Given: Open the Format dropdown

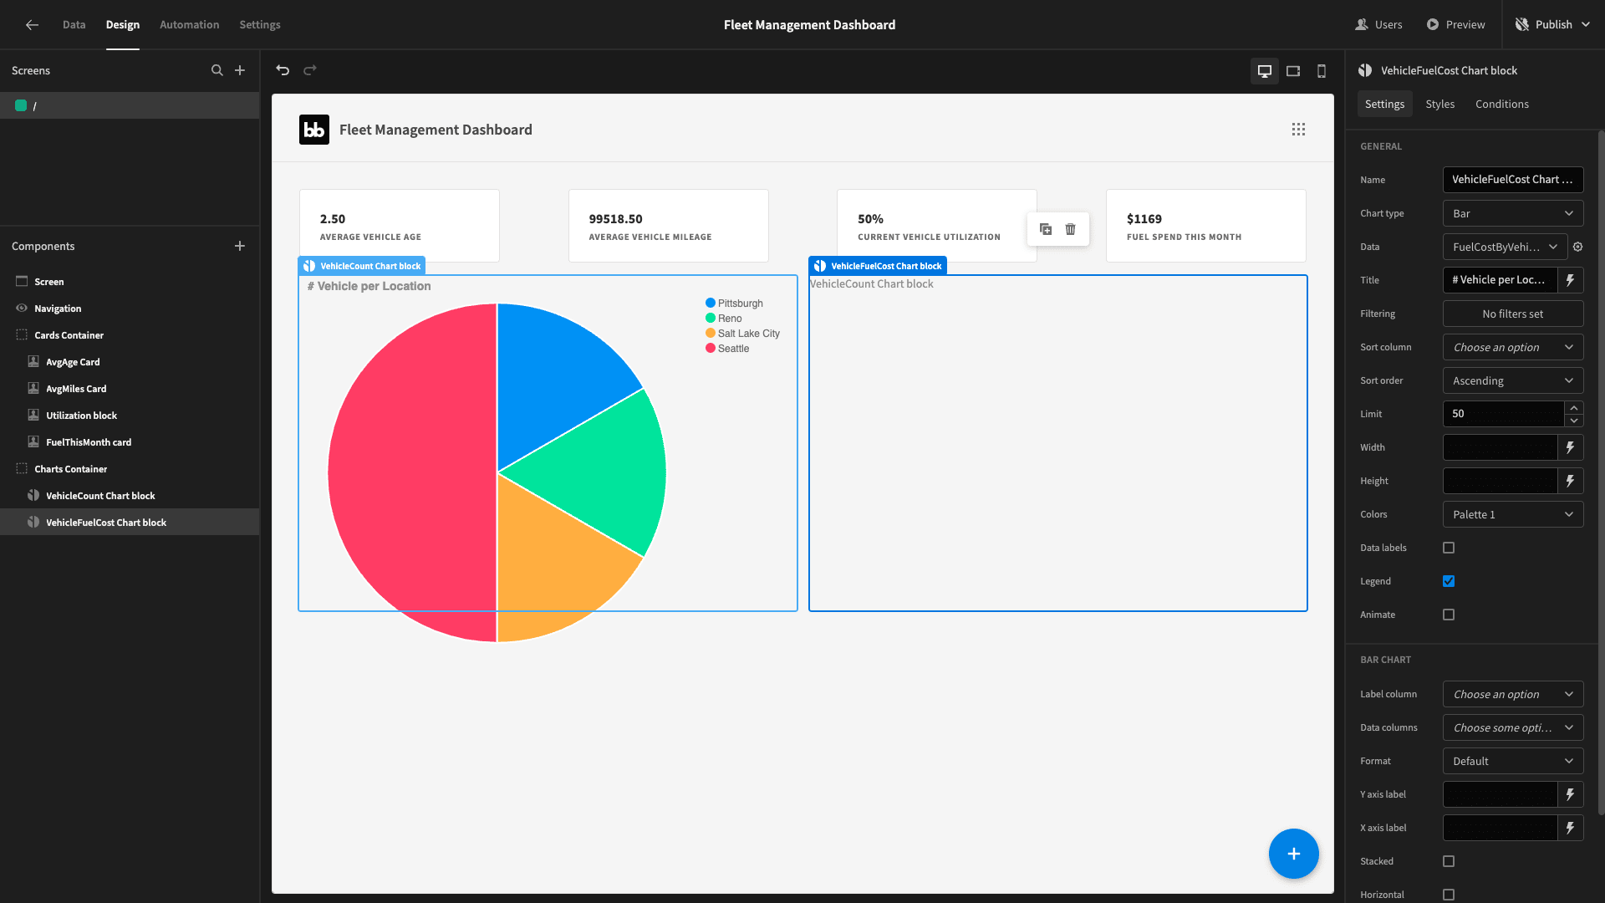Looking at the screenshot, I should 1513,761.
